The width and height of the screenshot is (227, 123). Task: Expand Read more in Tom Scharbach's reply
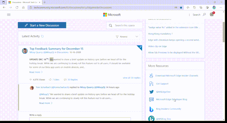click(46, 103)
